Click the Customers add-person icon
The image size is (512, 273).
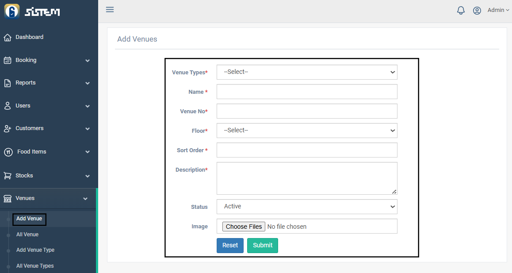8,128
